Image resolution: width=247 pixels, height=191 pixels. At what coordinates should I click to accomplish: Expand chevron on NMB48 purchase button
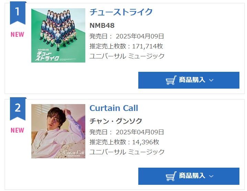click(211, 80)
